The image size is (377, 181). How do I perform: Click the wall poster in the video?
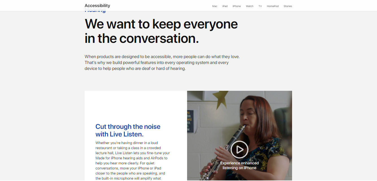pos(190,121)
